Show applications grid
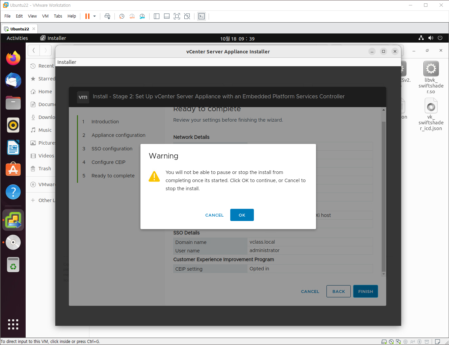This screenshot has height=345, width=449. pos(13,324)
